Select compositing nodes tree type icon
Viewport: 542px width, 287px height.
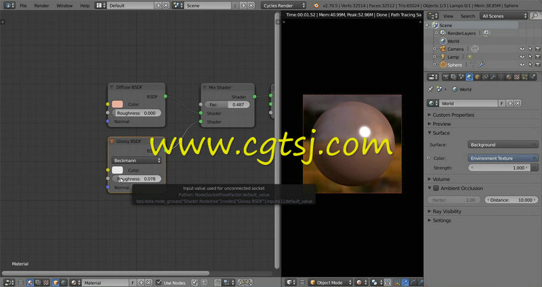click(38, 282)
